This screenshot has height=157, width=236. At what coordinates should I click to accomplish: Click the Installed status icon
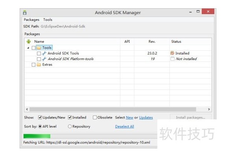coord(172,53)
